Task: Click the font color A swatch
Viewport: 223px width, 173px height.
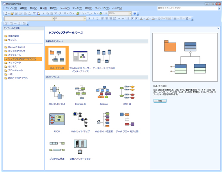Action: click(141, 19)
